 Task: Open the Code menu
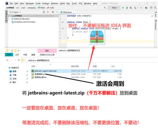click(x=38, y=3)
